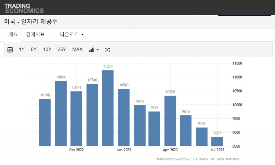The height and width of the screenshot is (165, 275).
Task: Open the chart type bar icon
Action: click(x=91, y=49)
